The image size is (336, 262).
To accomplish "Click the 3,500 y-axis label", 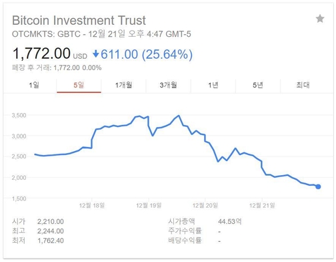I will coord(19,115).
